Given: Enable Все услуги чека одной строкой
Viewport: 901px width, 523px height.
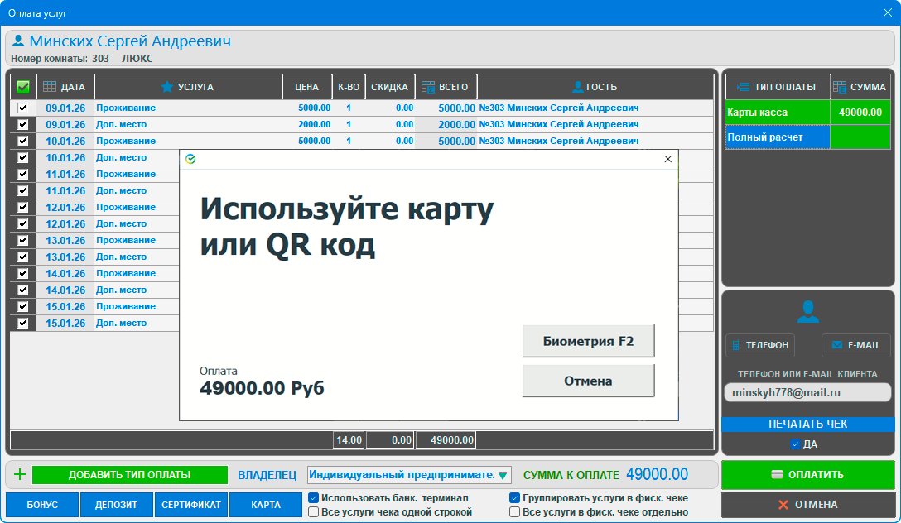Looking at the screenshot, I should pos(314,511).
